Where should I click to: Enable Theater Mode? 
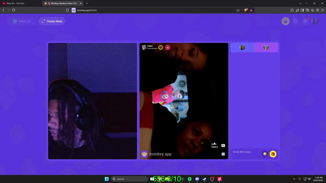[52, 21]
